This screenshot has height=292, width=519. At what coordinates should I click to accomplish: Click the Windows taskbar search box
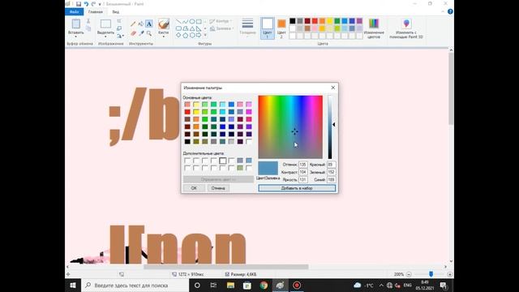[x=135, y=285]
